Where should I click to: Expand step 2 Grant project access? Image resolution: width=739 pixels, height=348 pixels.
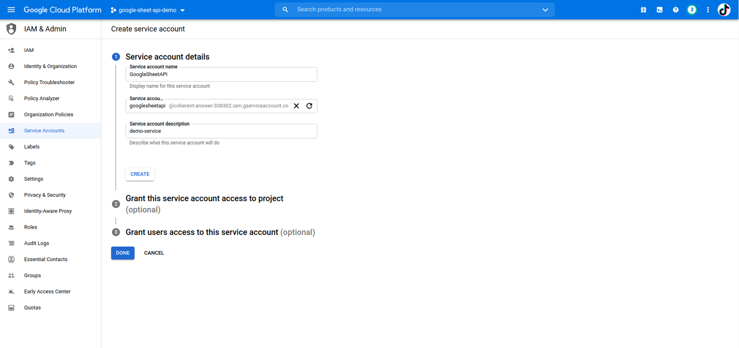(x=205, y=204)
